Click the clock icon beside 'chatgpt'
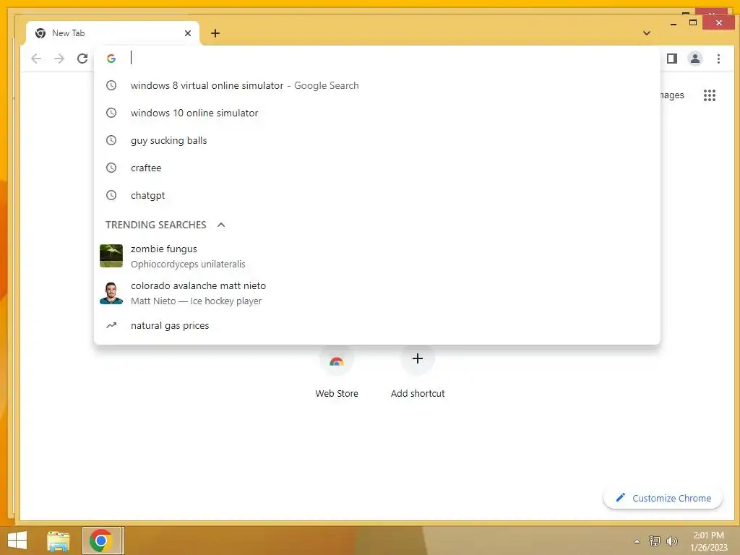Screen dimensions: 740x555 111,195
